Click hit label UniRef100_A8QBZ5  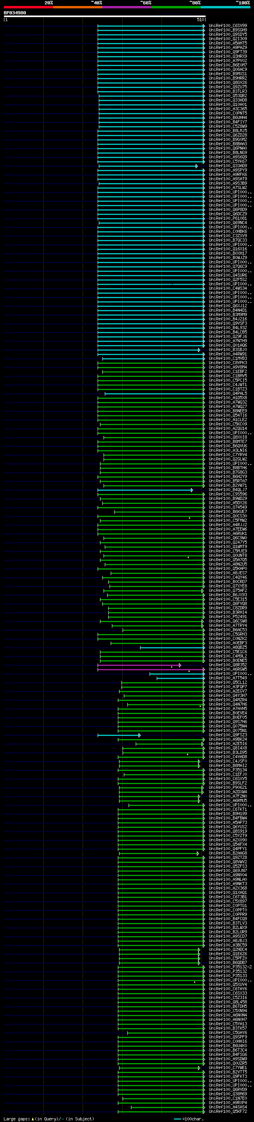click(x=227, y=648)
